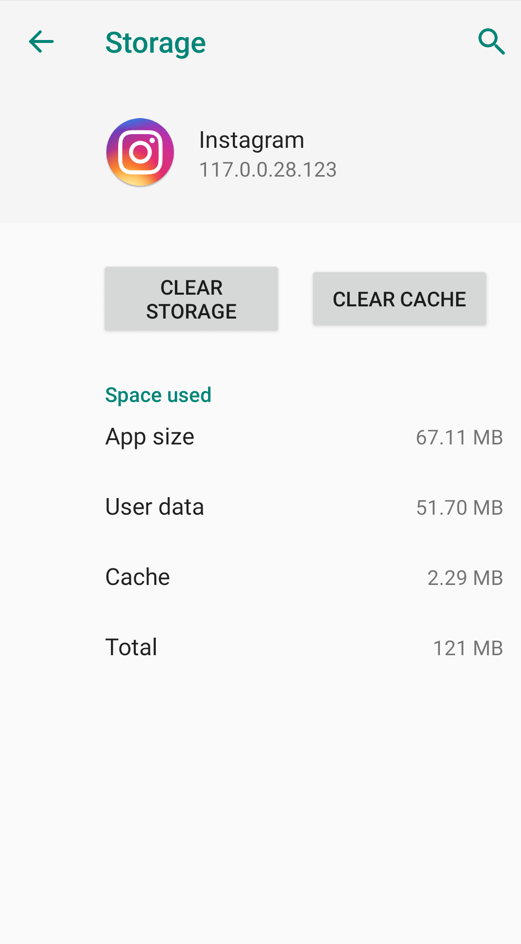The image size is (521, 944).
Task: Click the 2.29 MB cache value
Action: pos(465,578)
